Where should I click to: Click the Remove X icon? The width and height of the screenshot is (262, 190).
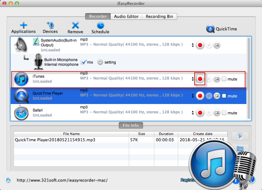coord(75,26)
